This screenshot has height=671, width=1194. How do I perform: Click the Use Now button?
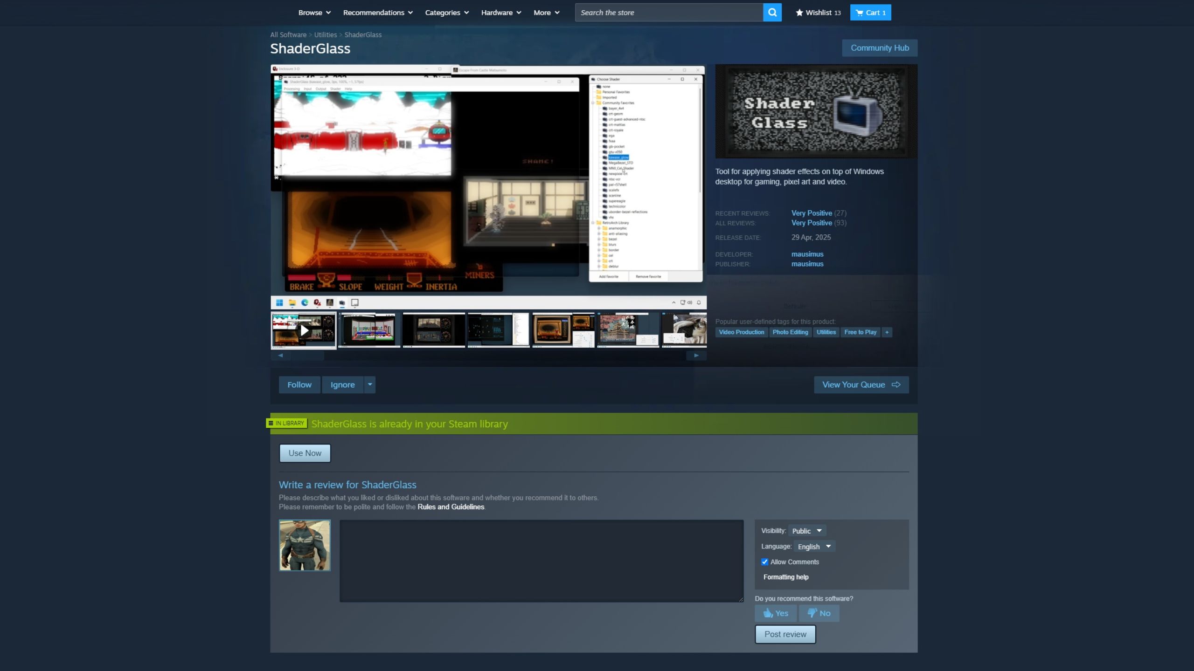point(305,453)
